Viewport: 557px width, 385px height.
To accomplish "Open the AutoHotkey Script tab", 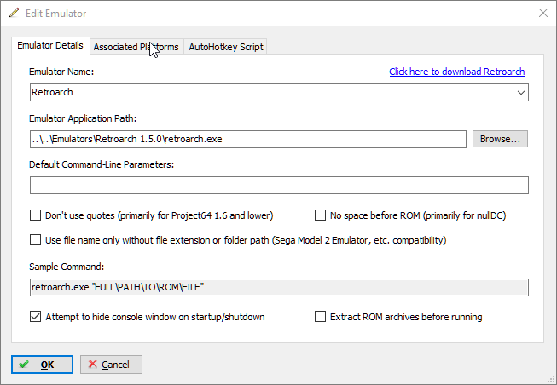I will 225,47.
